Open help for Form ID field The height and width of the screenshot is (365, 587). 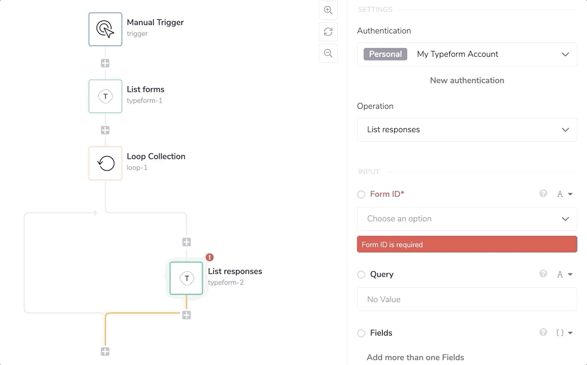[x=543, y=194]
